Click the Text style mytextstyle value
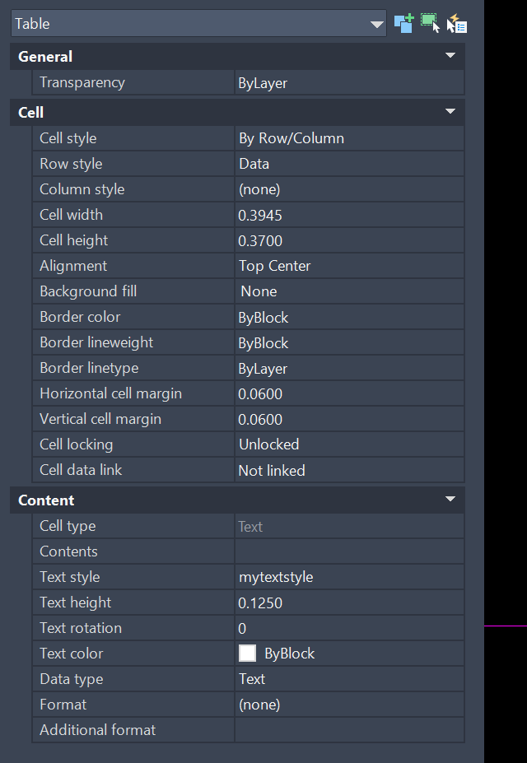 click(x=349, y=577)
